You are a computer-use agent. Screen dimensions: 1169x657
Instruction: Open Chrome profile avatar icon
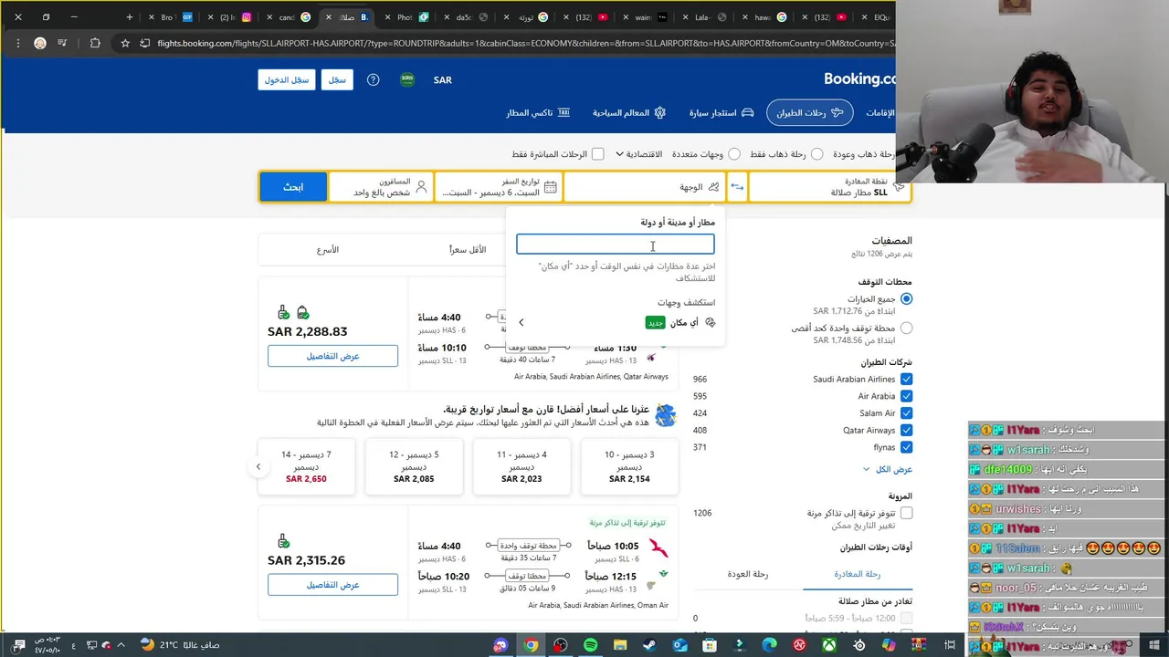click(x=40, y=43)
